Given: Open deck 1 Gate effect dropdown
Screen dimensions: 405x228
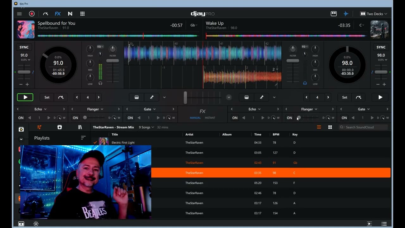Looking at the screenshot, I should click(150, 109).
